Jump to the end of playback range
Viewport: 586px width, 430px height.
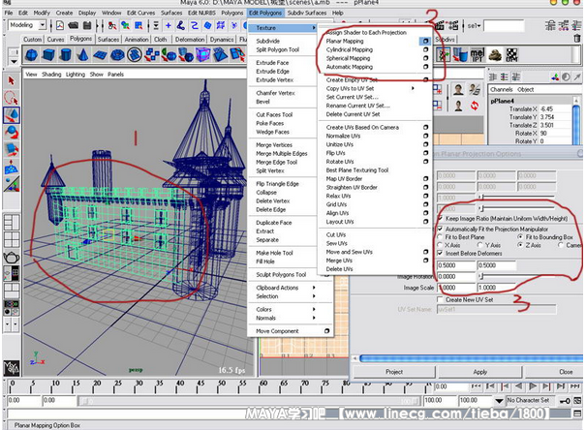coord(574,386)
